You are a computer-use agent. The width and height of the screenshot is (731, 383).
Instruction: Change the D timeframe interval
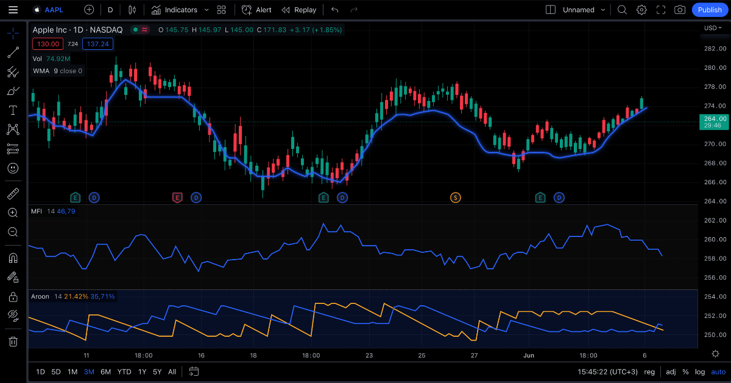coord(110,10)
